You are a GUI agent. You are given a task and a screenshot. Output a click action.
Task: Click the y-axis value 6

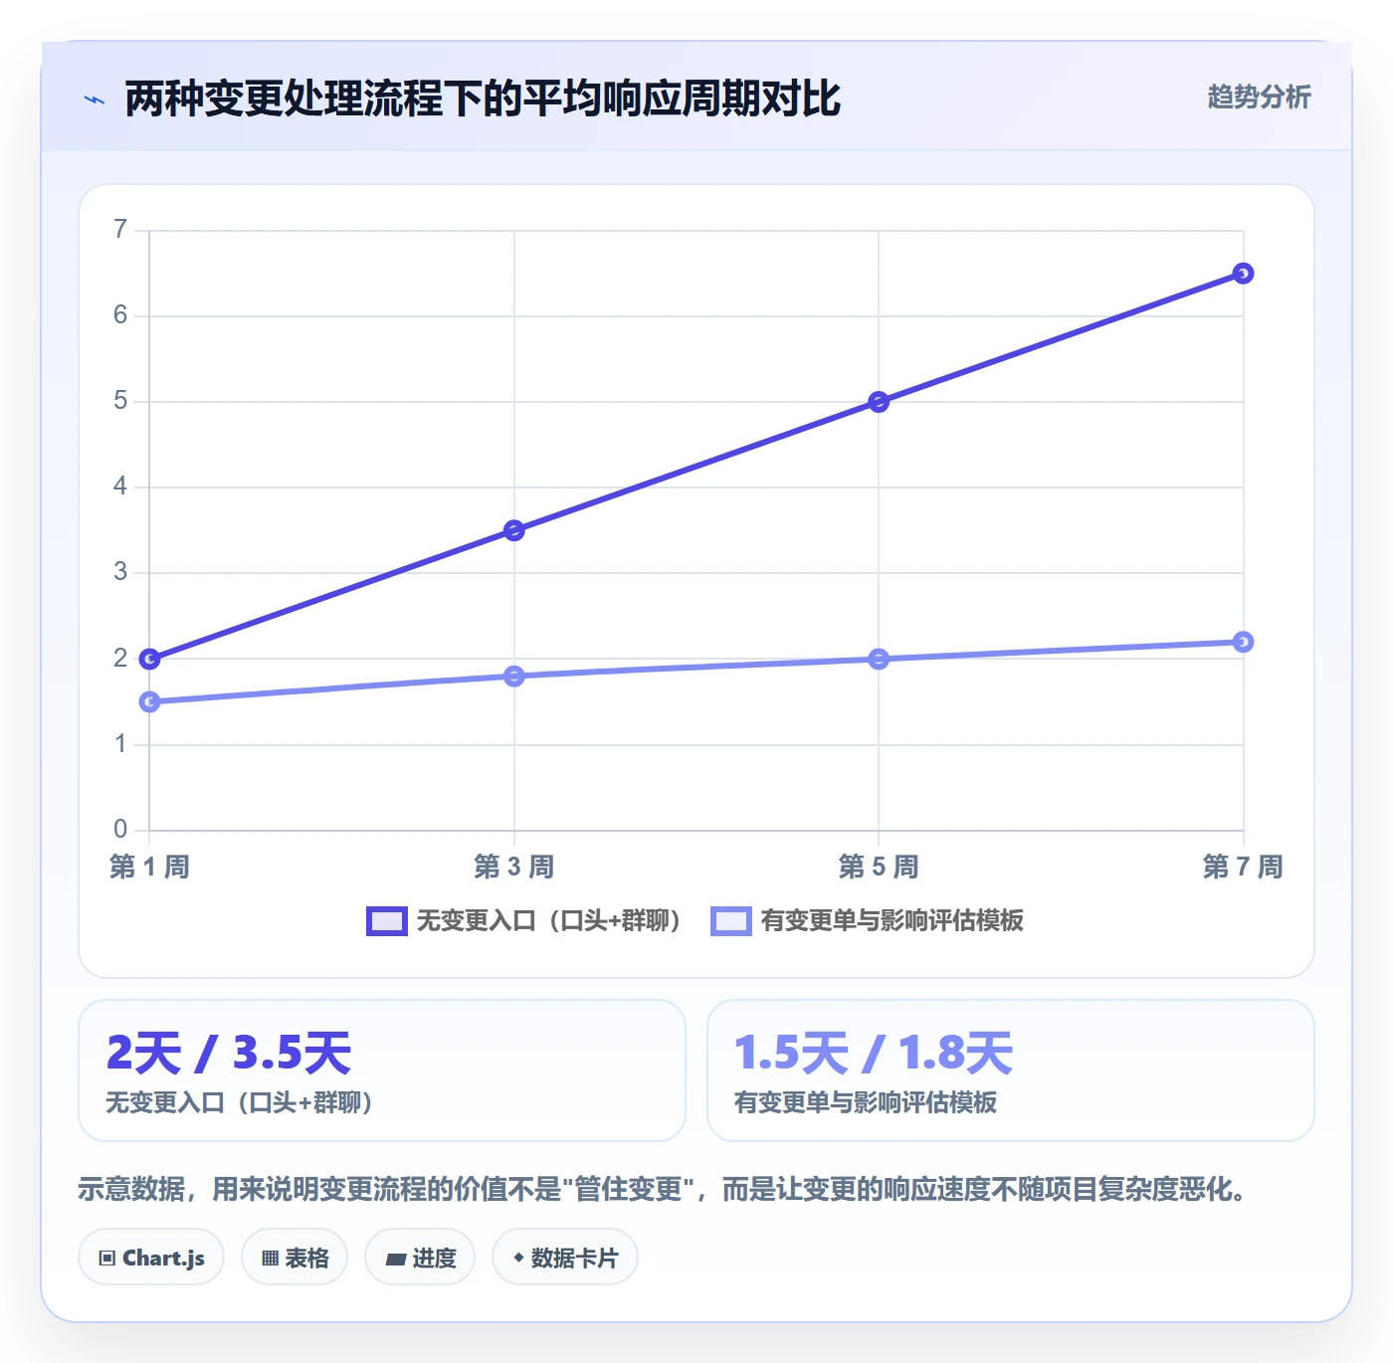(120, 315)
